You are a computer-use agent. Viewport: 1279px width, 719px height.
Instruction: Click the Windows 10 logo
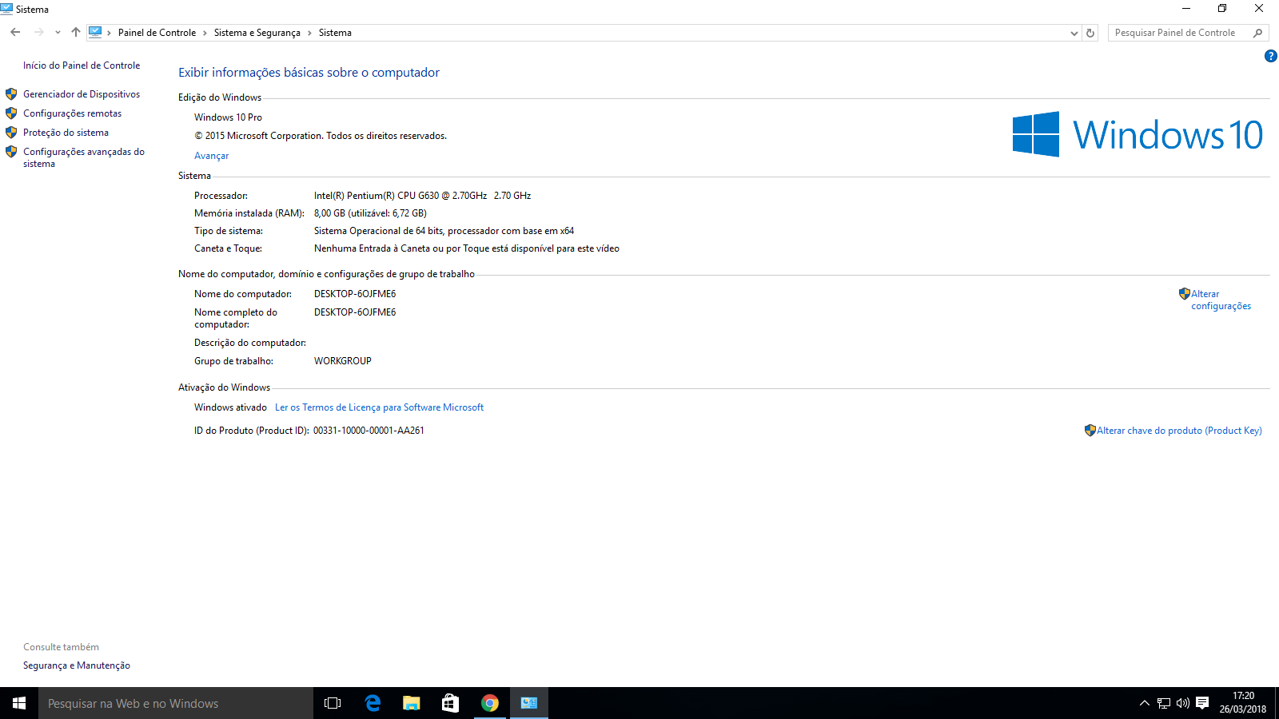1138,134
